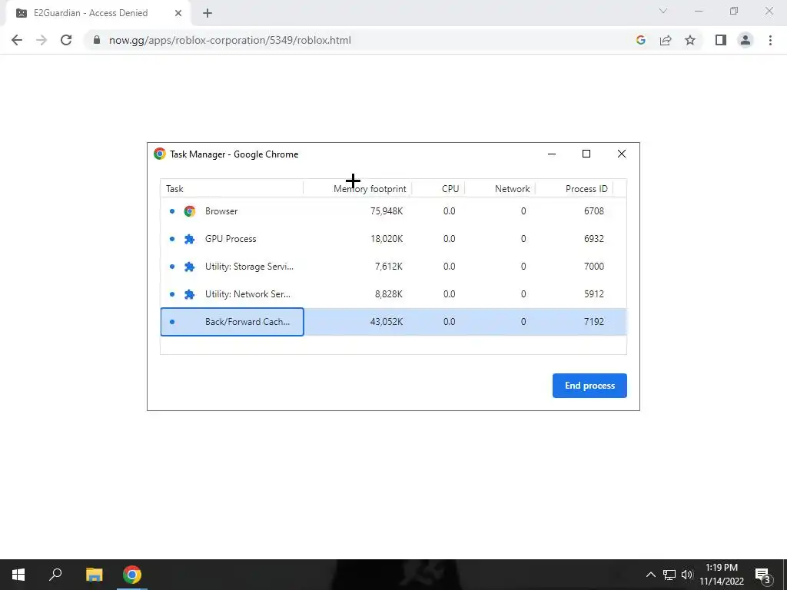Open Chrome three-dot menu
This screenshot has height=590, width=787.
770,40
